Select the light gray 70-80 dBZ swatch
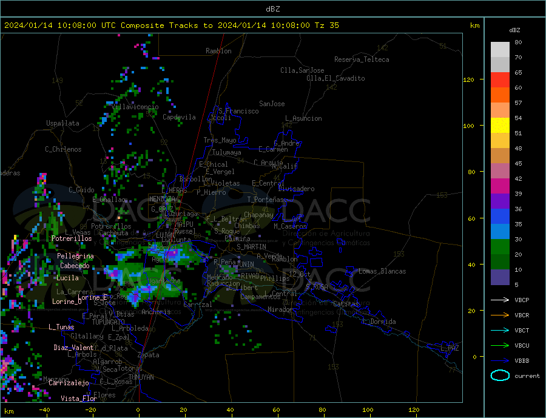 pyautogui.click(x=500, y=50)
